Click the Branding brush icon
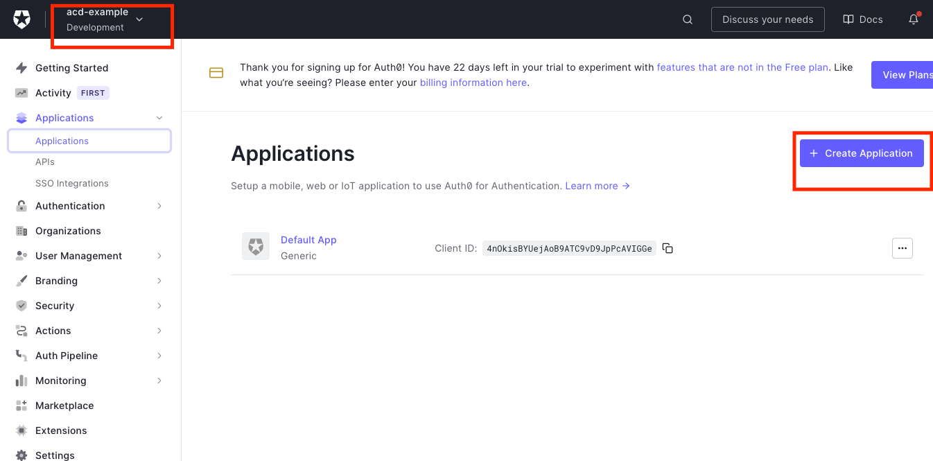 (x=21, y=281)
